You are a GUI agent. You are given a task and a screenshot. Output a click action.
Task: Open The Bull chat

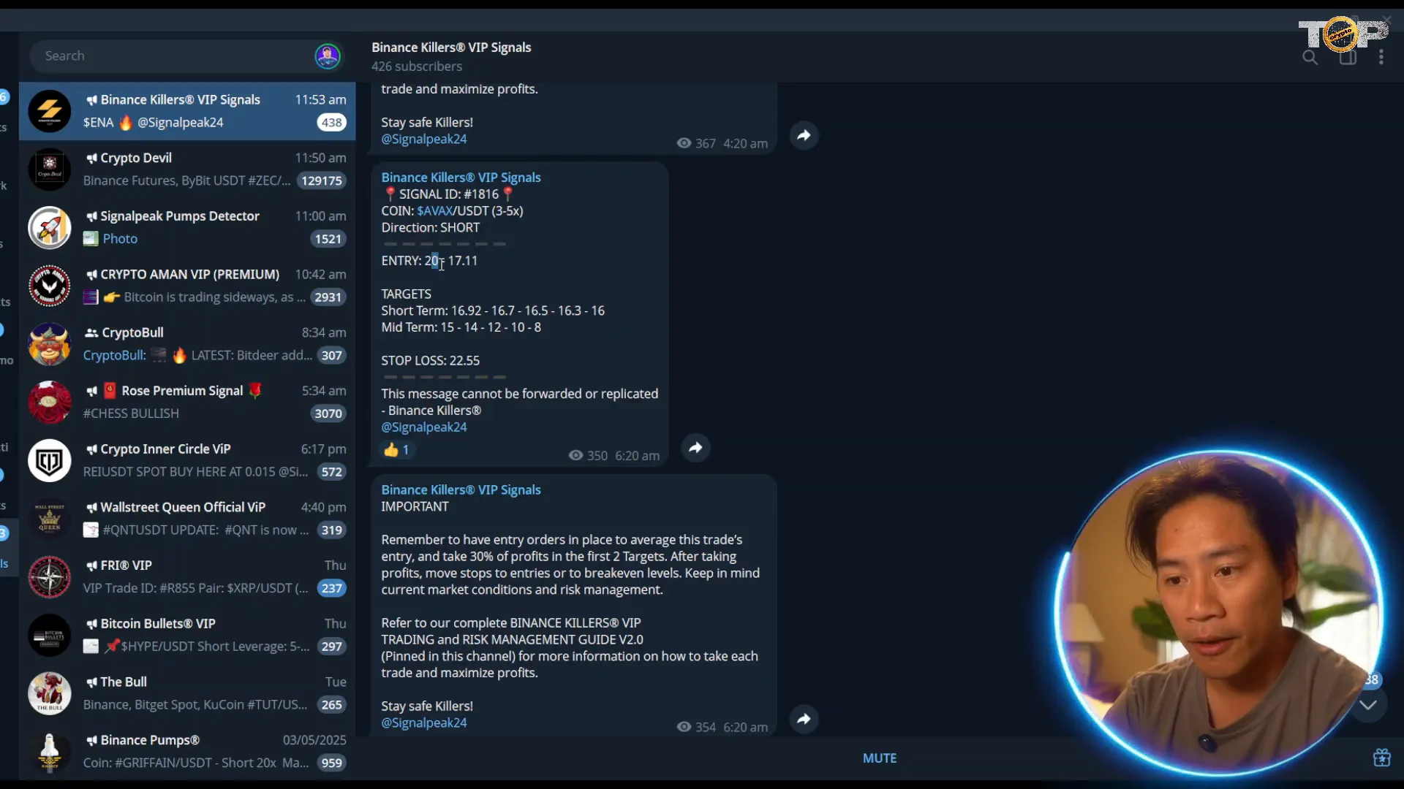point(187,693)
